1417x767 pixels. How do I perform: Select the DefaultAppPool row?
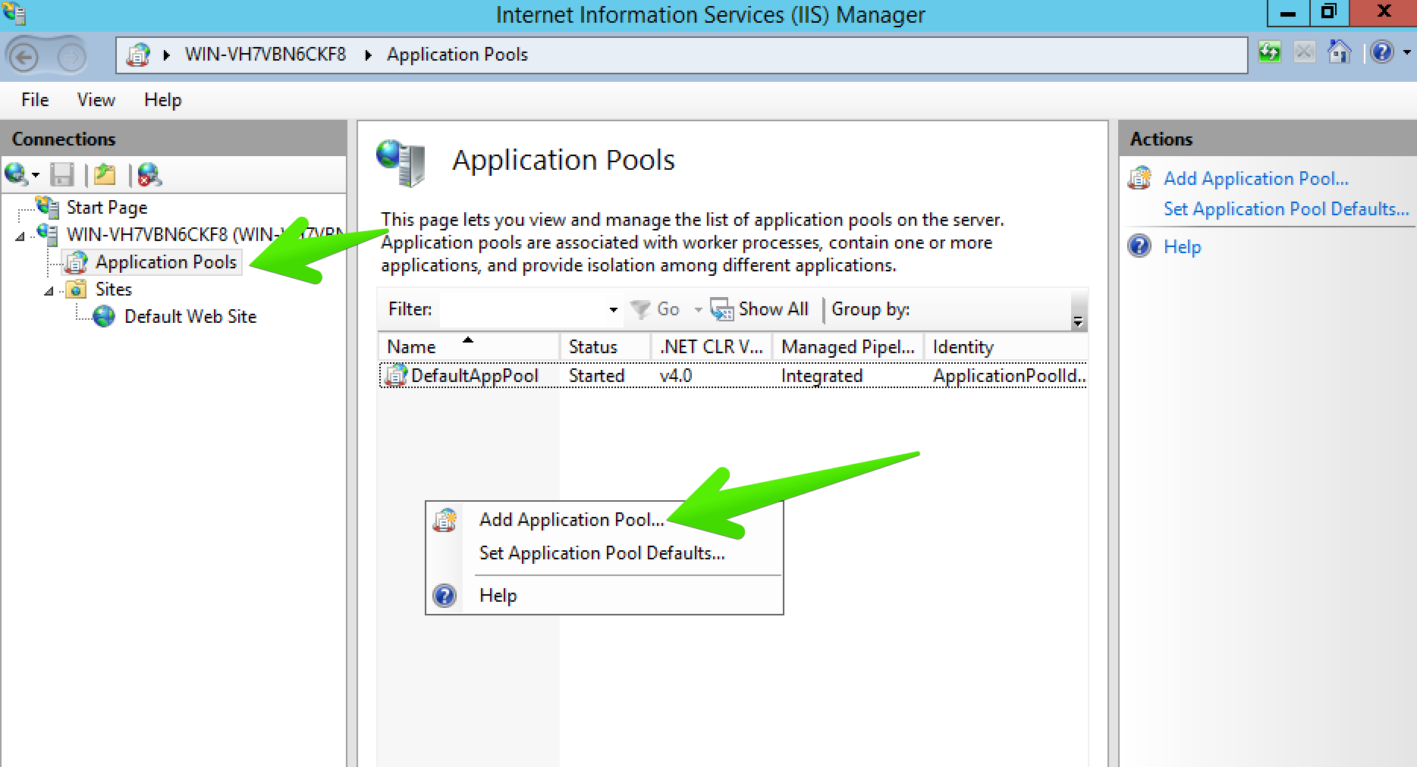(733, 376)
